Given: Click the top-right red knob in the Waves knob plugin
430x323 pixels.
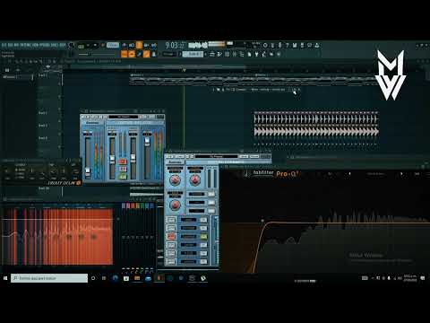Looking at the screenshot, I should click(195, 180).
